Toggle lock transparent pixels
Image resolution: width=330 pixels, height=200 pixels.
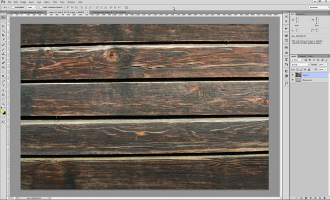298,69
